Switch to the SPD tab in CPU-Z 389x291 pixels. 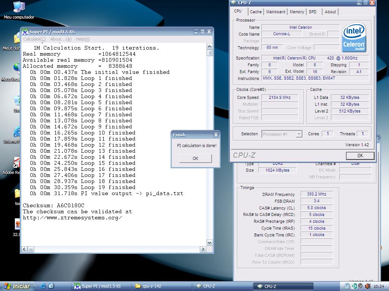[313, 12]
